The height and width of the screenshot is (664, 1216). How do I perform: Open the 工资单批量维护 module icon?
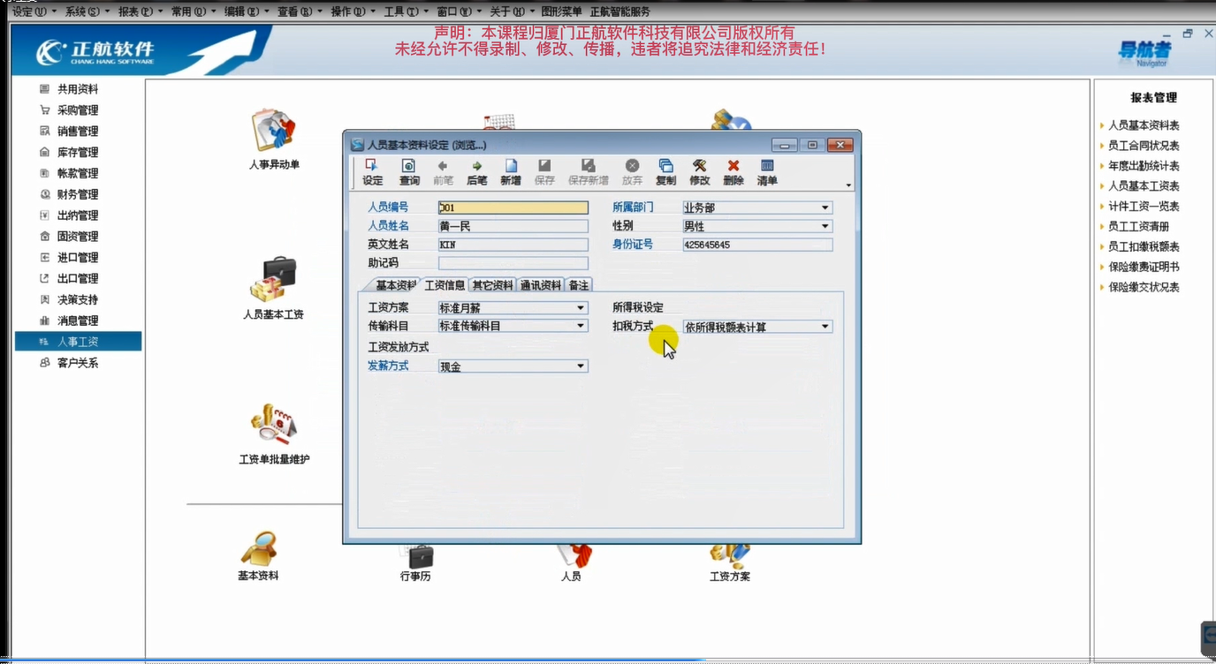pyautogui.click(x=274, y=434)
